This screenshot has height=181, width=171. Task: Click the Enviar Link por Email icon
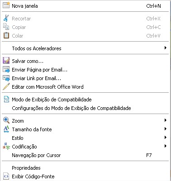click(6, 78)
